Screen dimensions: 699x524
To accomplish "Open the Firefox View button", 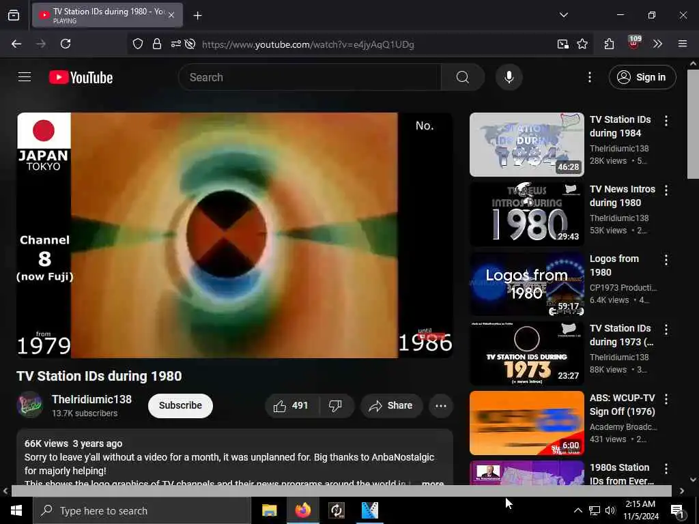I will click(x=14, y=15).
